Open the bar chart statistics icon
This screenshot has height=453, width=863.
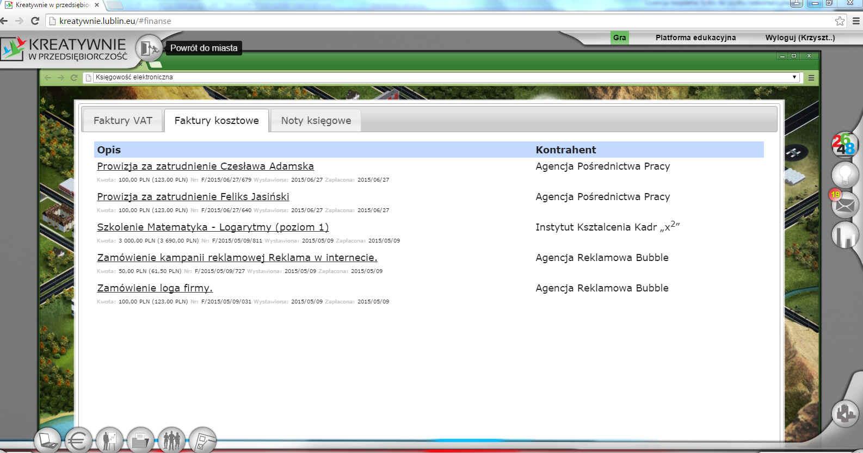pyautogui.click(x=844, y=235)
